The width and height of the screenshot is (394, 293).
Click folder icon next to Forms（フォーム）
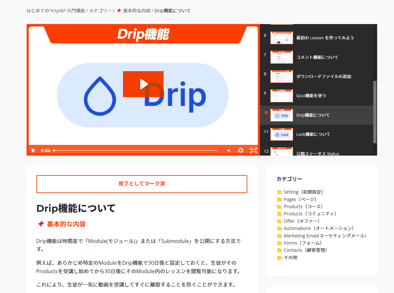coord(279,243)
